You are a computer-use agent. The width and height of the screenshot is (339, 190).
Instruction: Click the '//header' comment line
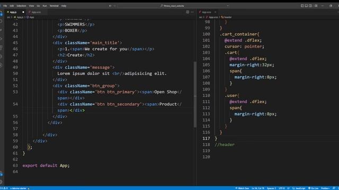[x=225, y=145]
